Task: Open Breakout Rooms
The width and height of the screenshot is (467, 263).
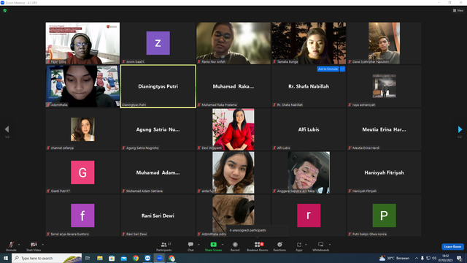Action: coord(258,246)
